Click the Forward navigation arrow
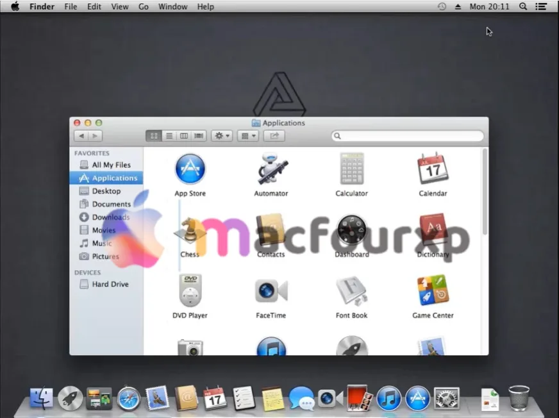This screenshot has width=559, height=418. [95, 136]
